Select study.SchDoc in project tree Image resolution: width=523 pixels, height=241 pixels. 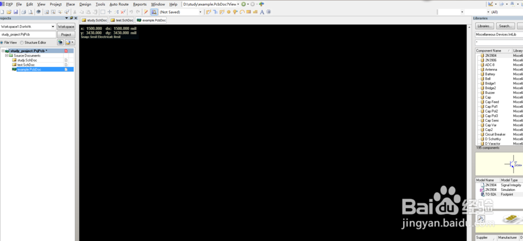(x=27, y=61)
